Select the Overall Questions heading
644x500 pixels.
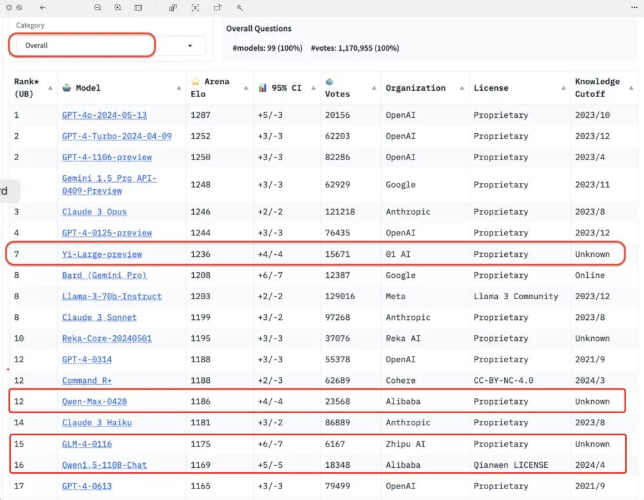259,28
